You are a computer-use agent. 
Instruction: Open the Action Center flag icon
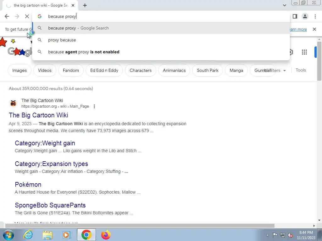(275, 235)
